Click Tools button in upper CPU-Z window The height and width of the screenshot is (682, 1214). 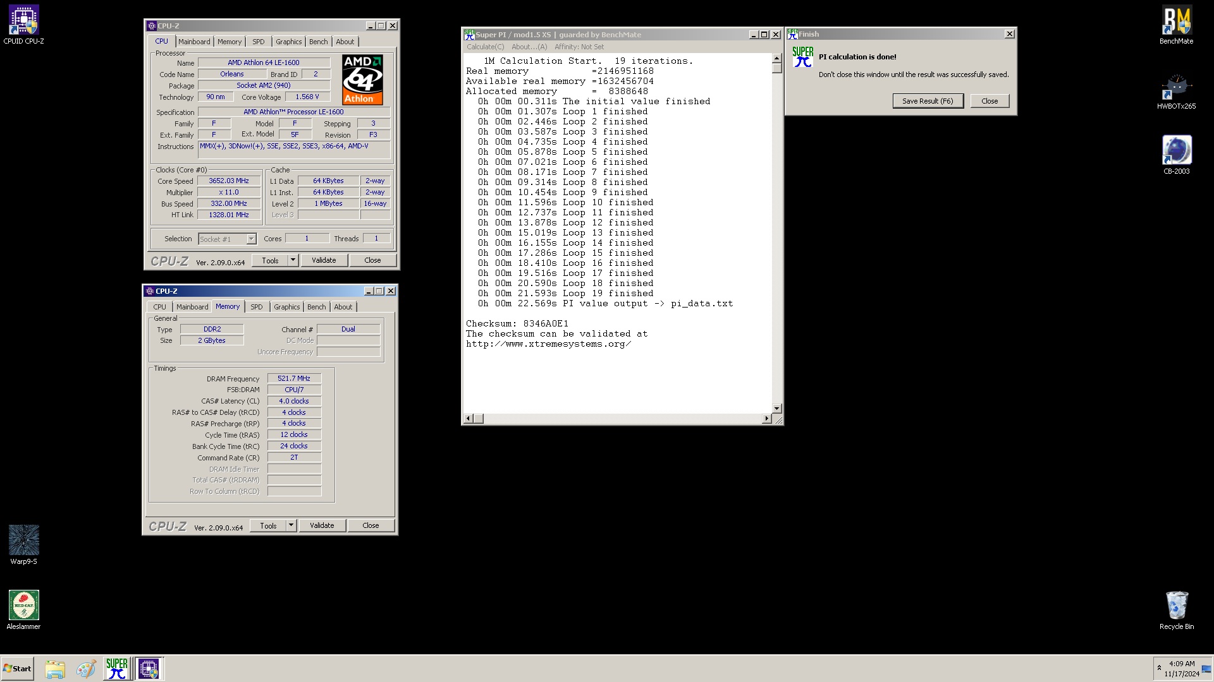click(x=270, y=260)
